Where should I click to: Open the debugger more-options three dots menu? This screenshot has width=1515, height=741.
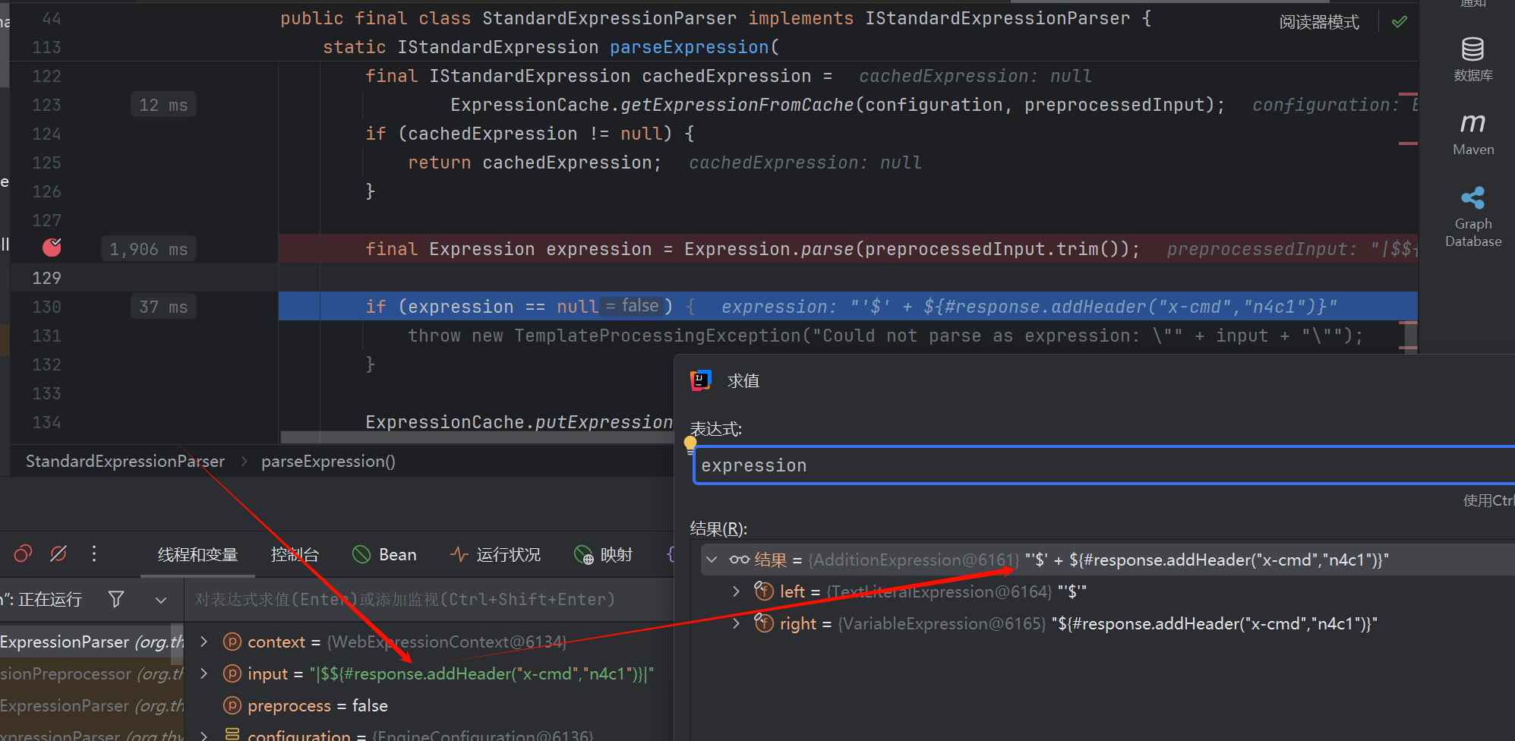pyautogui.click(x=94, y=554)
